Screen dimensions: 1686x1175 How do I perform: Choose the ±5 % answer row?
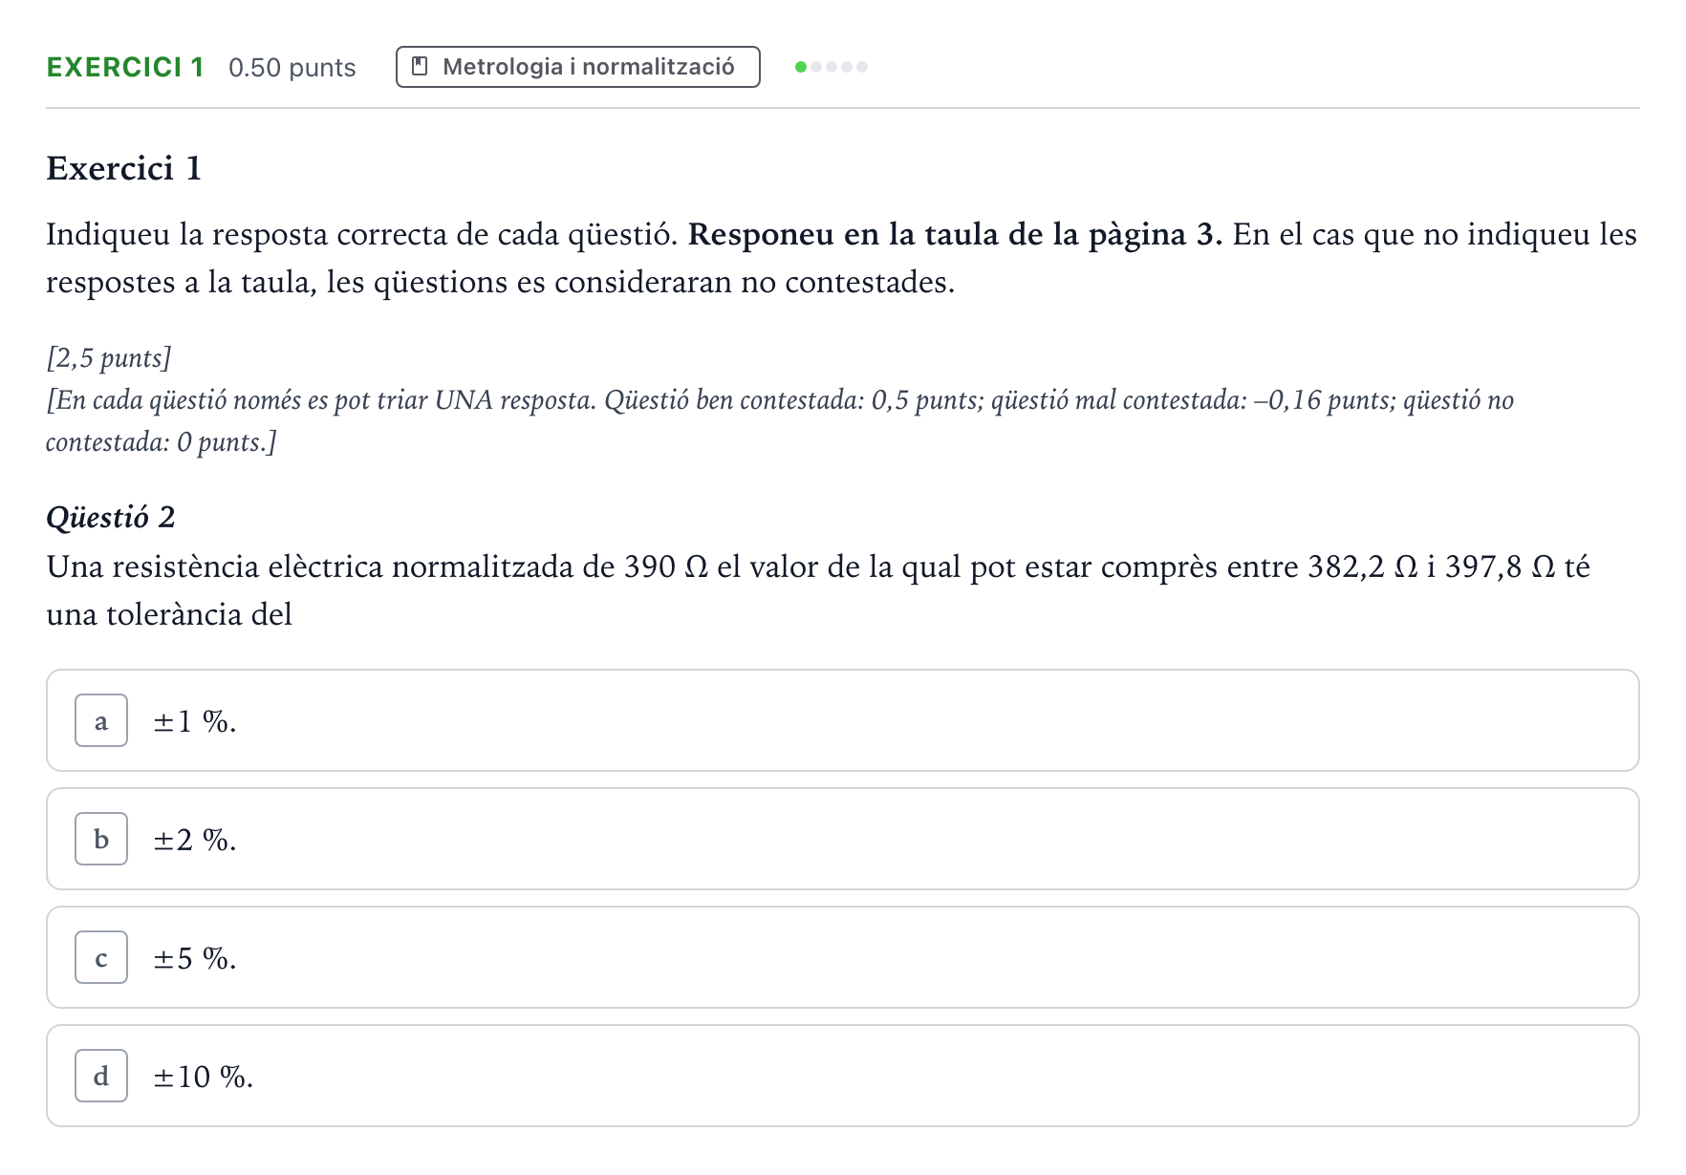coord(843,957)
